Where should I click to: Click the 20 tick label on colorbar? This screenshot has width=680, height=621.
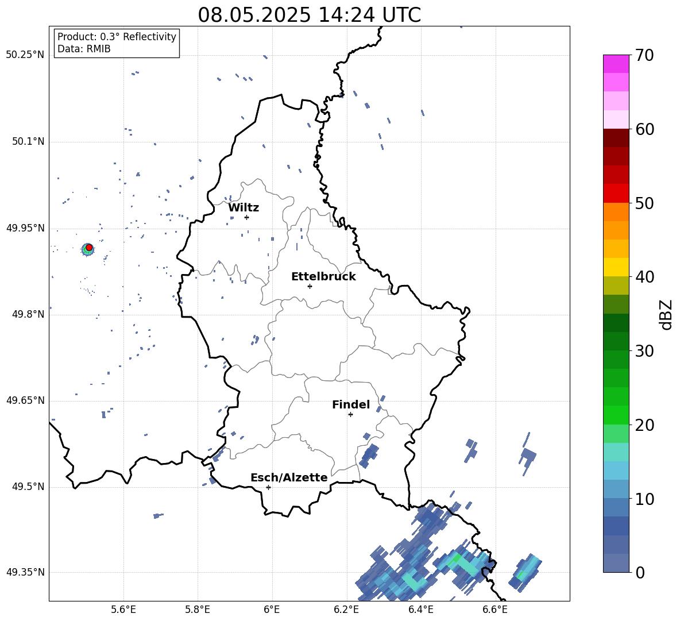pyautogui.click(x=644, y=425)
